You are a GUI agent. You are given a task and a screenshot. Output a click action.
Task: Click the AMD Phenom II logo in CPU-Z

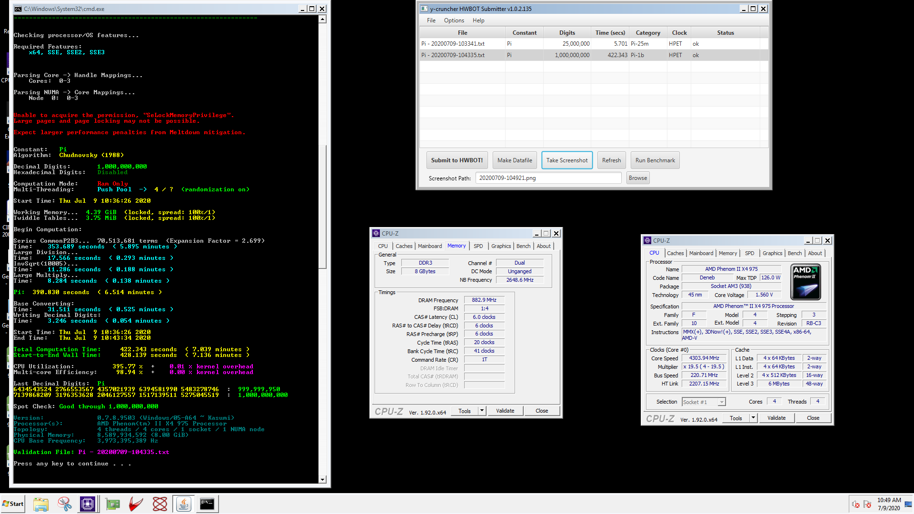point(805,282)
